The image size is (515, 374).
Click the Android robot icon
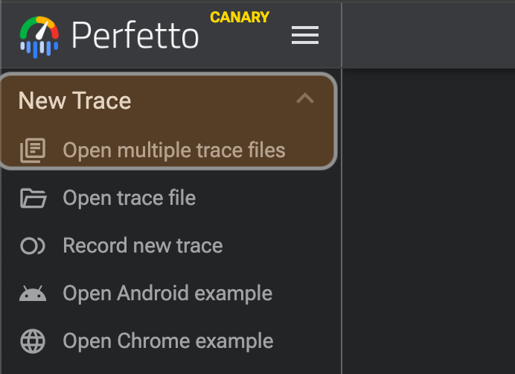click(33, 294)
